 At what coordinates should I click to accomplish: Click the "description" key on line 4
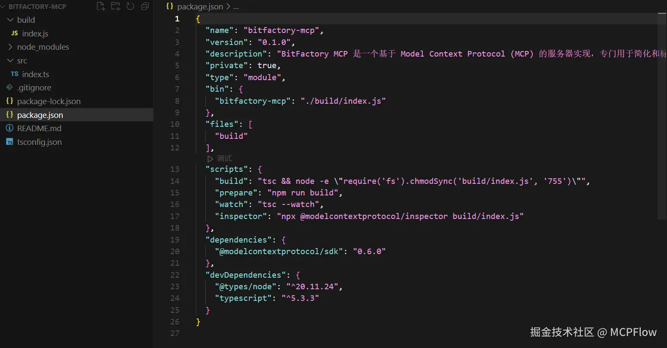236,54
